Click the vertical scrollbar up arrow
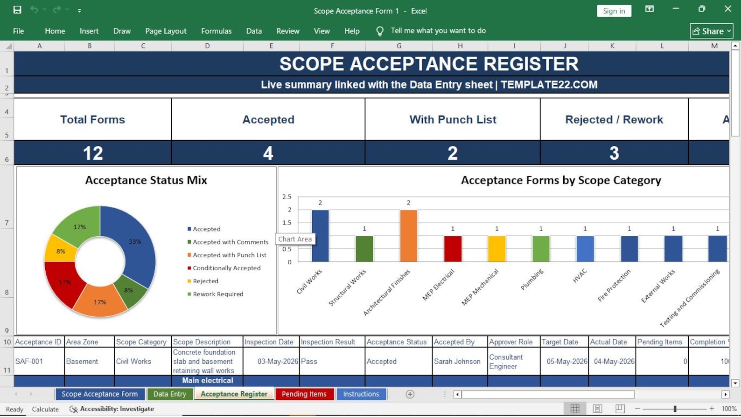 coord(735,46)
